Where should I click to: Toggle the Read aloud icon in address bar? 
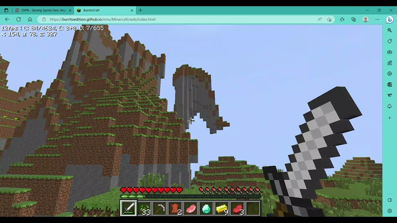tap(320, 19)
